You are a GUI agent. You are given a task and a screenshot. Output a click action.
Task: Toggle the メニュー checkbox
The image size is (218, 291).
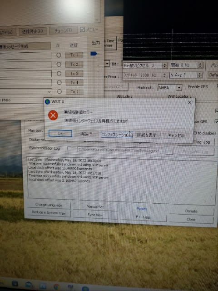(x=83, y=29)
